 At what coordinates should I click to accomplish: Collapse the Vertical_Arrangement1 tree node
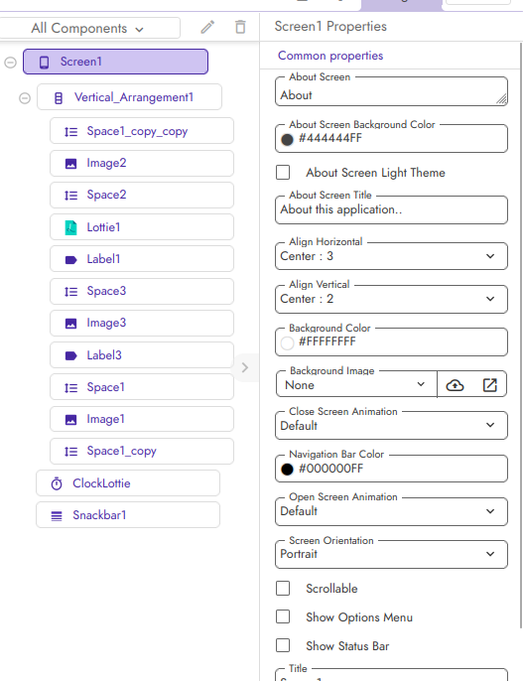click(25, 98)
